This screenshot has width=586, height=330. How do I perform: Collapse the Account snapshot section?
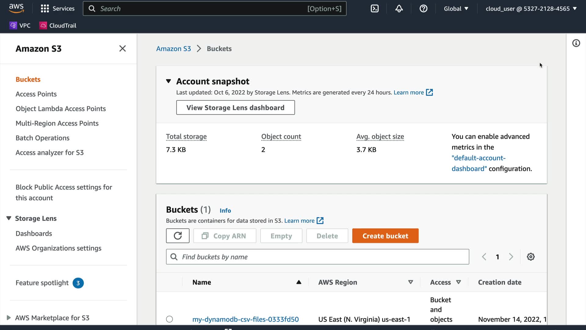point(168,81)
